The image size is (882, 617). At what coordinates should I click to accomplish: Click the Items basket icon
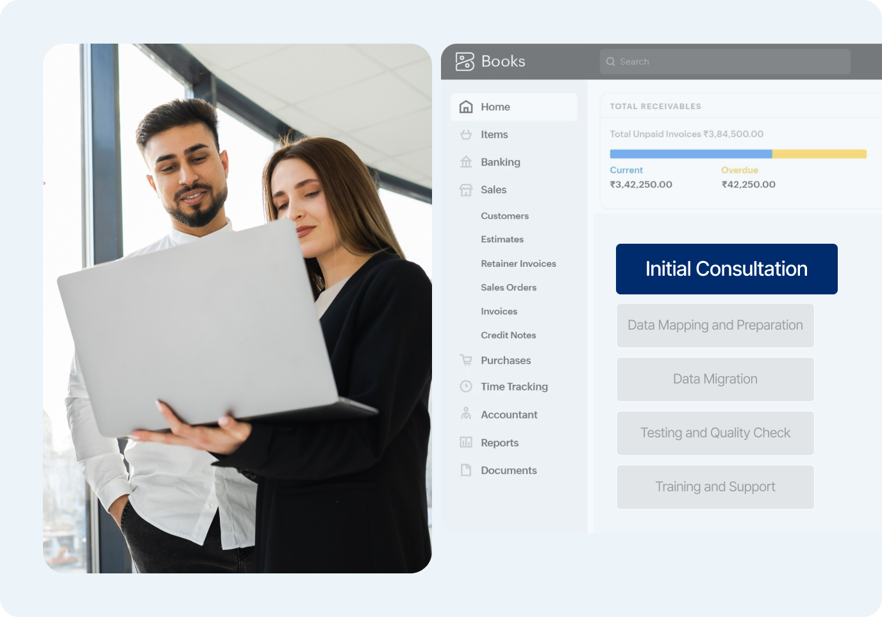pos(466,135)
